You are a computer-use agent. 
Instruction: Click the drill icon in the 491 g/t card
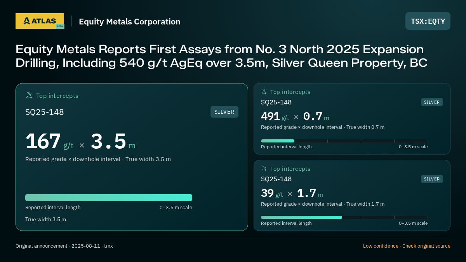[264, 92]
